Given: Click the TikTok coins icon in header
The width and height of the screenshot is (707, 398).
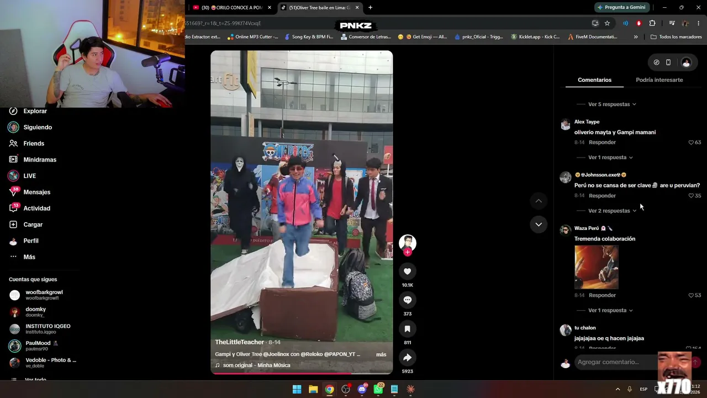Looking at the screenshot, I should (x=656, y=62).
